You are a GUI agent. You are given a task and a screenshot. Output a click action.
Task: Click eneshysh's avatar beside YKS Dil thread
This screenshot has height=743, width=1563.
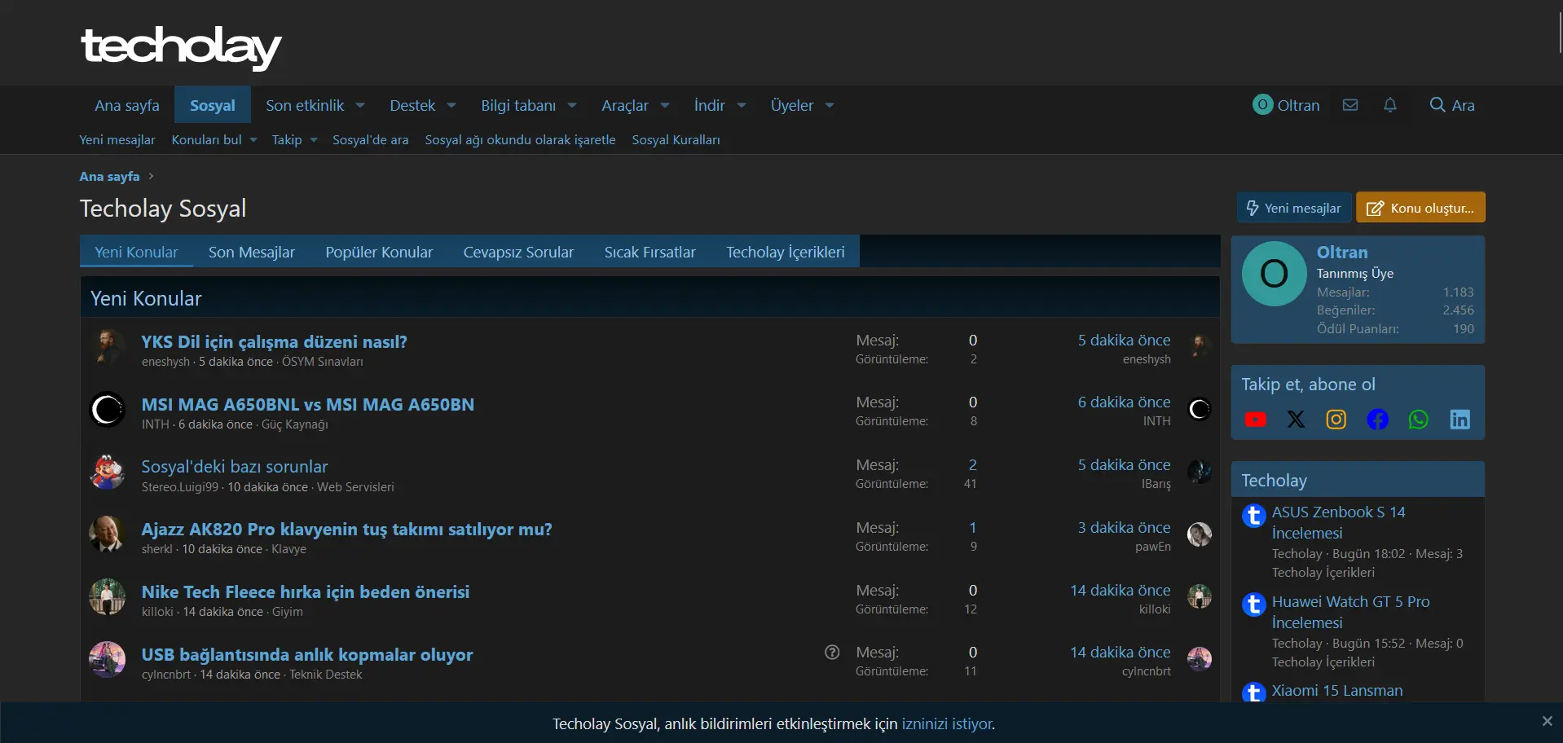point(107,347)
